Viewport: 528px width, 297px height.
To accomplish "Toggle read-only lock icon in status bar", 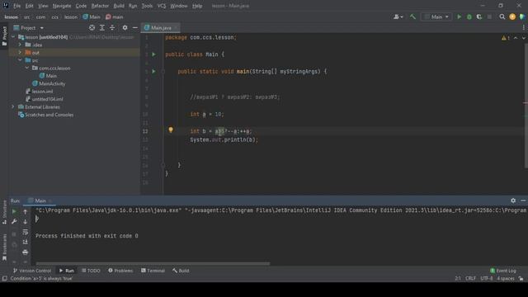I will point(521,279).
